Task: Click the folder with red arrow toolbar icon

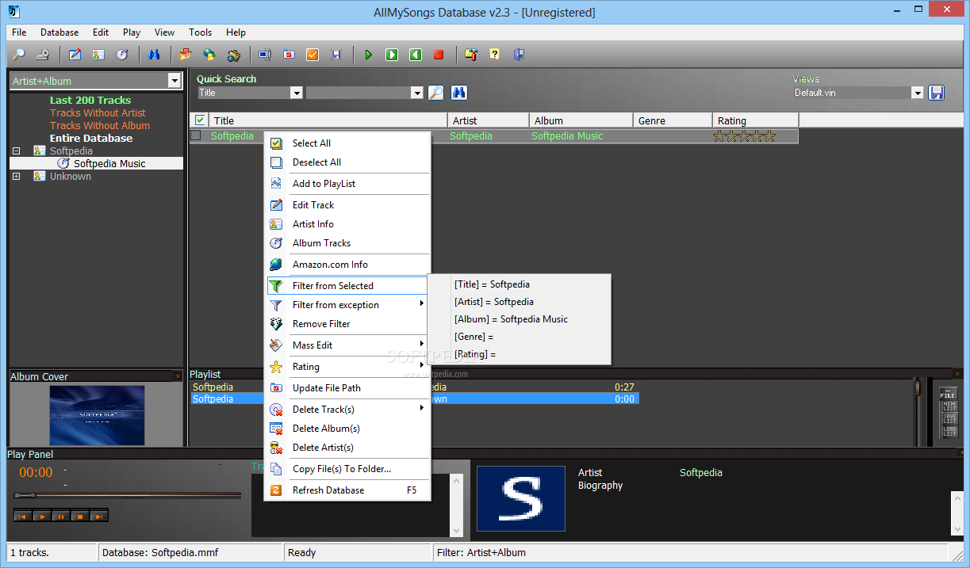Action: (x=186, y=55)
